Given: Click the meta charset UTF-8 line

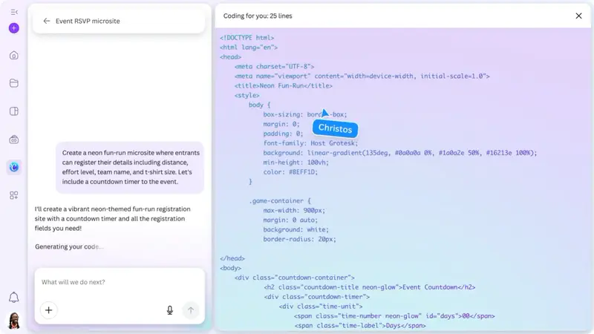Looking at the screenshot, I should click(x=274, y=66).
